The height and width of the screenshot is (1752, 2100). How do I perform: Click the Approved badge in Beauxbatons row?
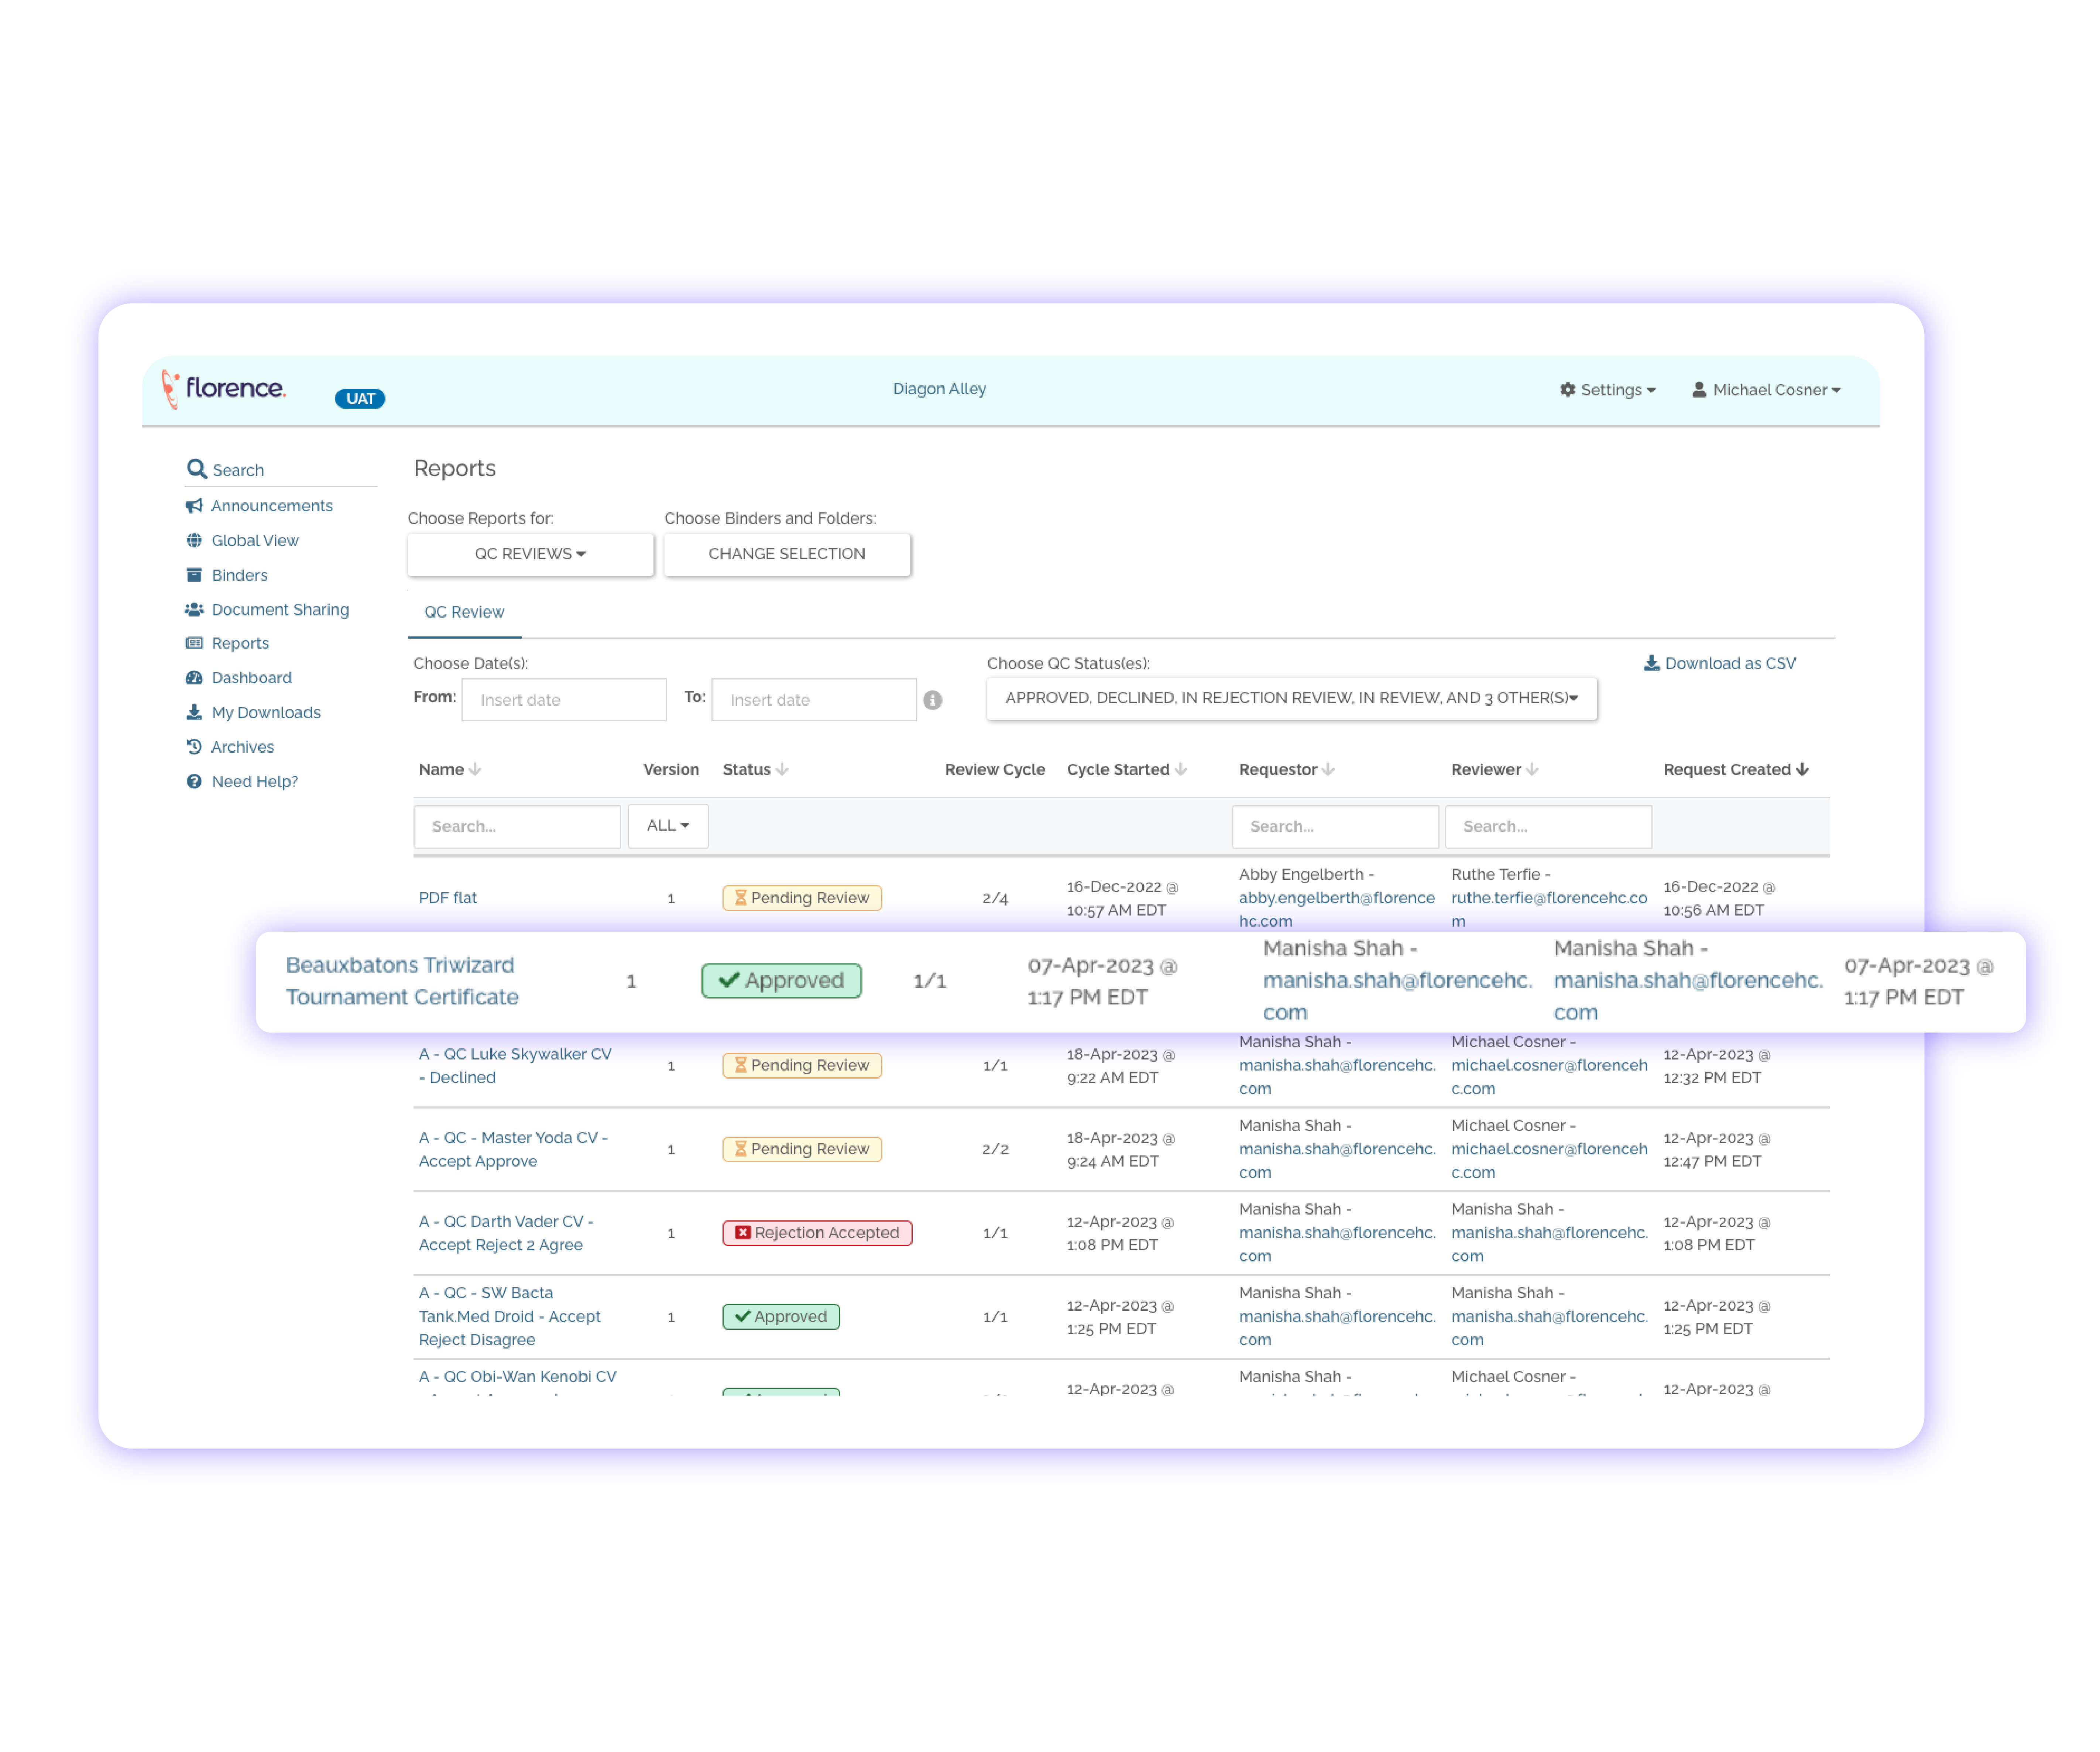[x=781, y=980]
